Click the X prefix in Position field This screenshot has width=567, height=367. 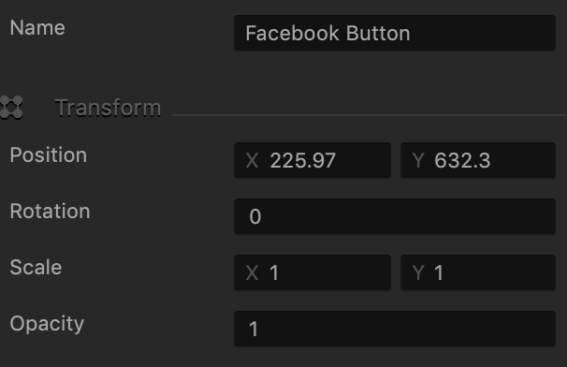tap(252, 160)
